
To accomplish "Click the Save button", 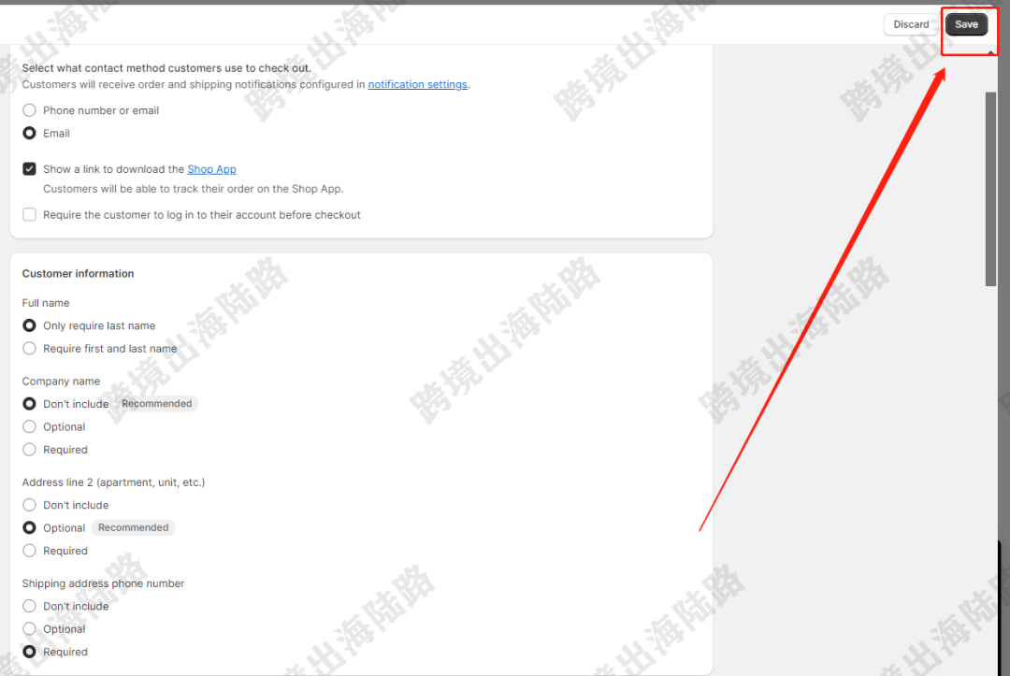I will tap(966, 24).
